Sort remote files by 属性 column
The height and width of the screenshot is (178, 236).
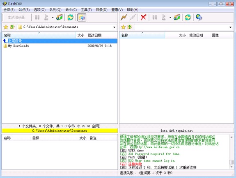click(222, 36)
